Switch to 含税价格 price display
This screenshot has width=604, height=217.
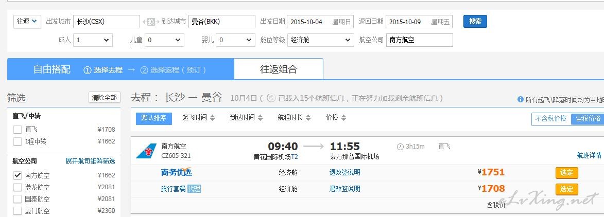(588, 118)
